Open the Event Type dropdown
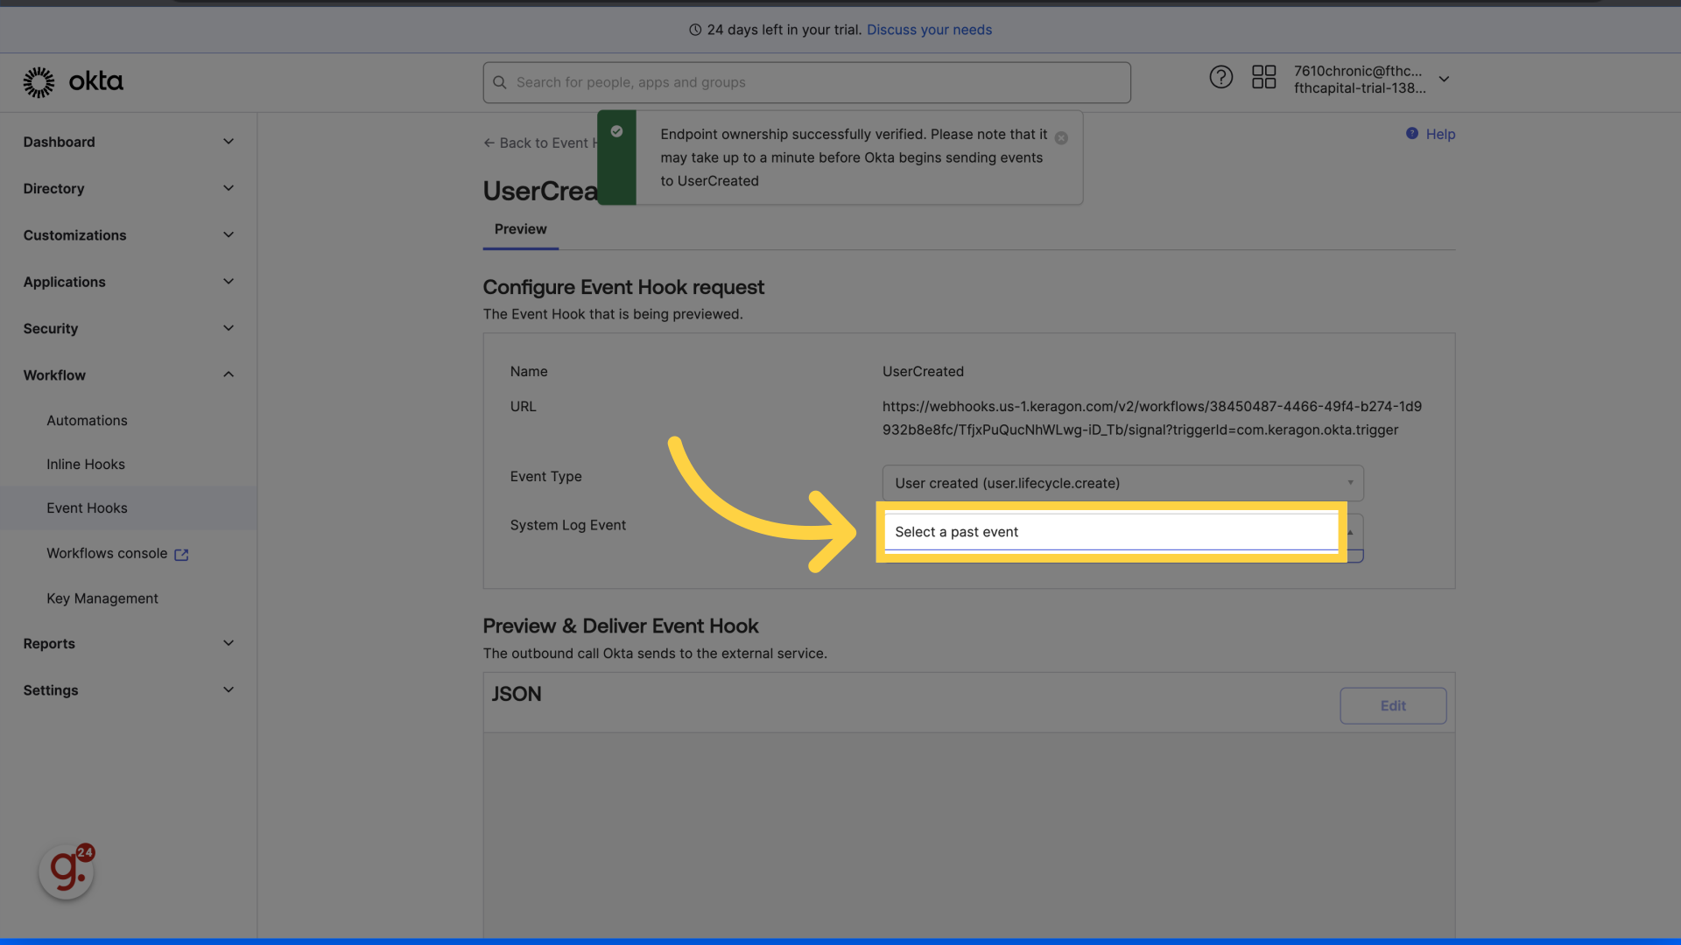This screenshot has width=1681, height=945. pyautogui.click(x=1122, y=483)
